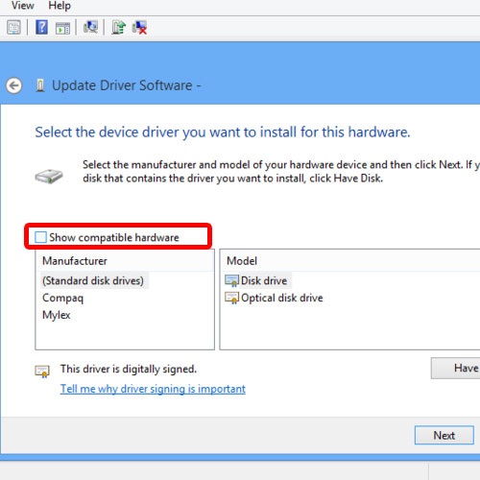480x480 pixels.
Task: Select the Optical disk drive model
Action: [x=282, y=298]
